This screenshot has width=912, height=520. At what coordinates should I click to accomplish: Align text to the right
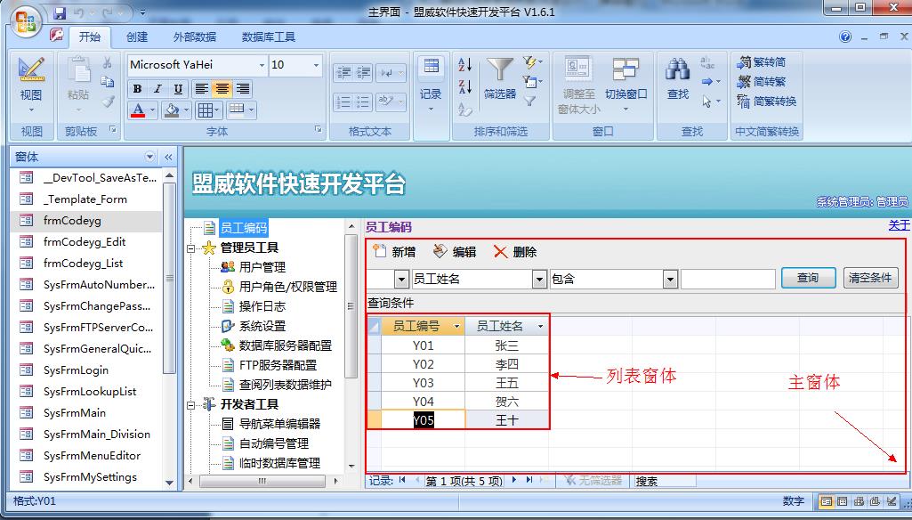[243, 89]
